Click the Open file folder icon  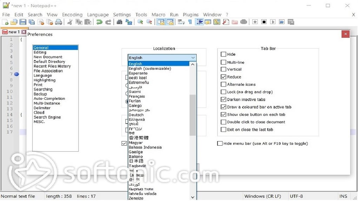[14, 22]
